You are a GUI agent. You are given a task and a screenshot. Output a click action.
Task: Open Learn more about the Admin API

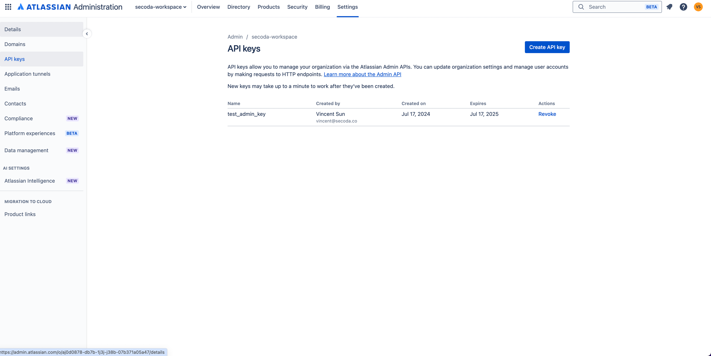(362, 74)
